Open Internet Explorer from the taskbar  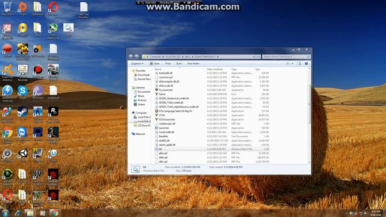coord(17,213)
